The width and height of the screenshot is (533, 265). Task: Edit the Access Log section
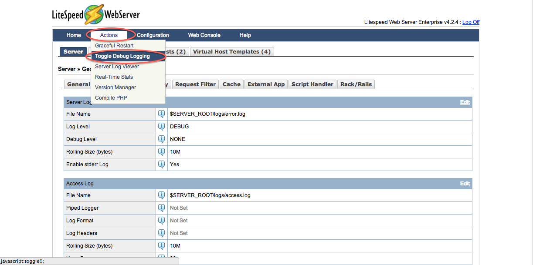pos(465,184)
